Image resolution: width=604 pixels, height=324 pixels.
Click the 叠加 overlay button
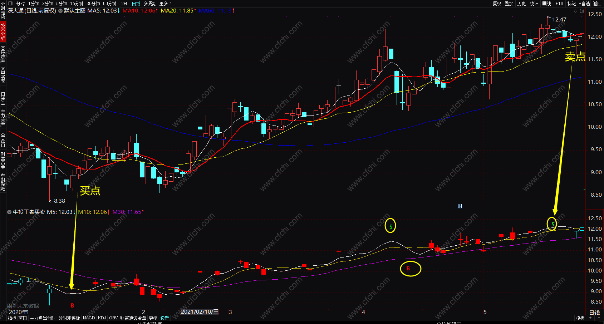[x=509, y=4]
